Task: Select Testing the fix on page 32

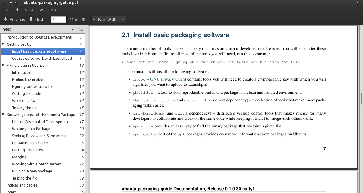Action: click(43, 178)
